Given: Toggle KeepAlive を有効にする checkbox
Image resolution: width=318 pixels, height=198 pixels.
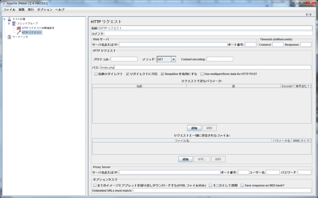Looking at the screenshot, I should click(x=163, y=74).
